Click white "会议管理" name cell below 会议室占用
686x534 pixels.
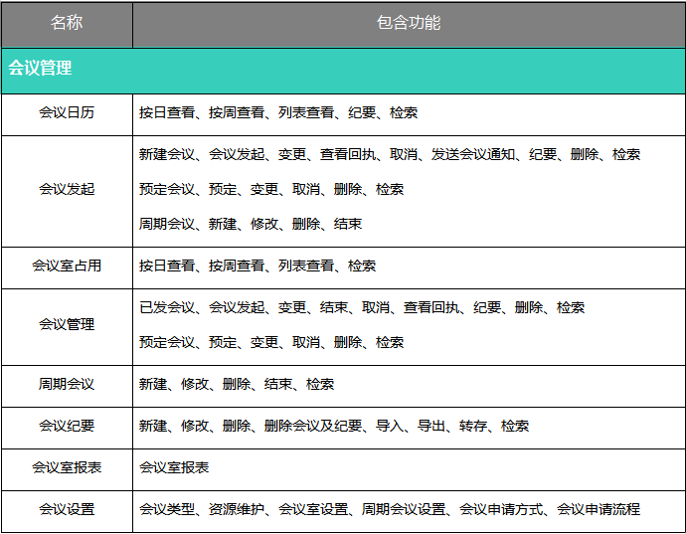click(67, 324)
